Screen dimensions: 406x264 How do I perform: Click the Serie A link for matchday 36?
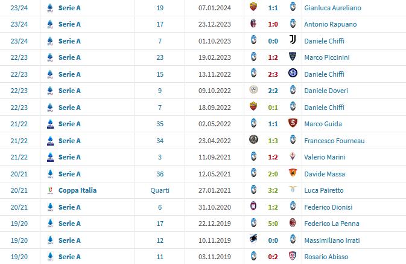(69, 173)
